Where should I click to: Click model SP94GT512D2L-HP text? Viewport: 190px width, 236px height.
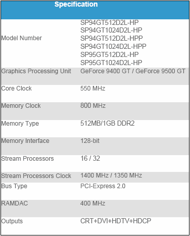point(109,22)
